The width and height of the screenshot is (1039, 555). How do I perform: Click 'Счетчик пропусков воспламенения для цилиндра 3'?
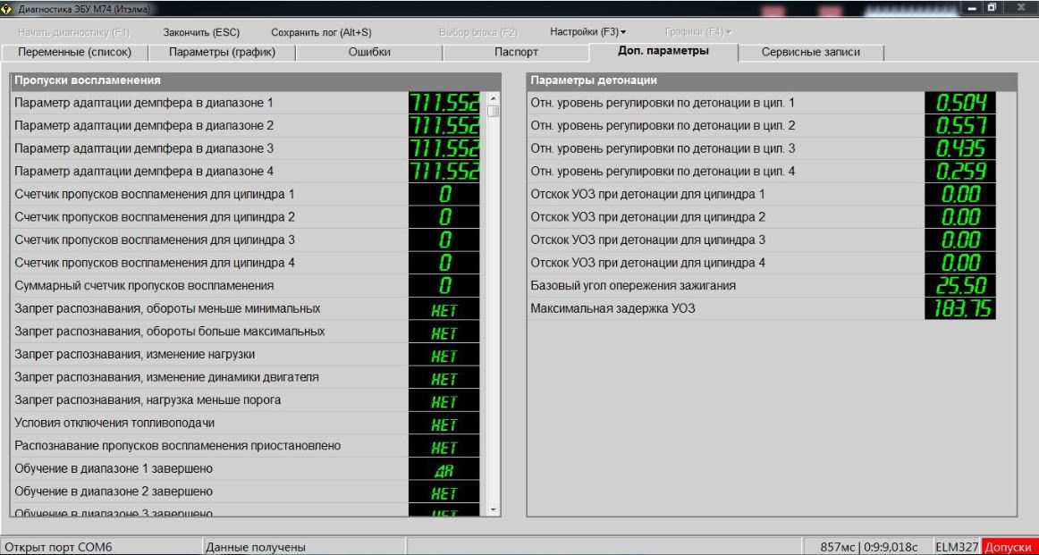tap(247, 240)
